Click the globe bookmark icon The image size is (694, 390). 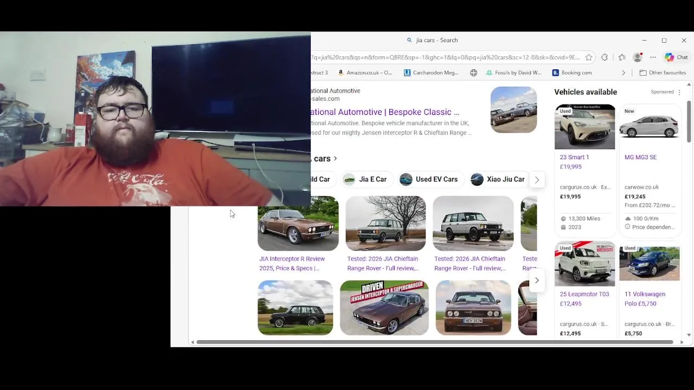coord(473,73)
